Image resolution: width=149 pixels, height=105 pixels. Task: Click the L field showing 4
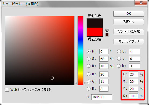tap(134, 52)
